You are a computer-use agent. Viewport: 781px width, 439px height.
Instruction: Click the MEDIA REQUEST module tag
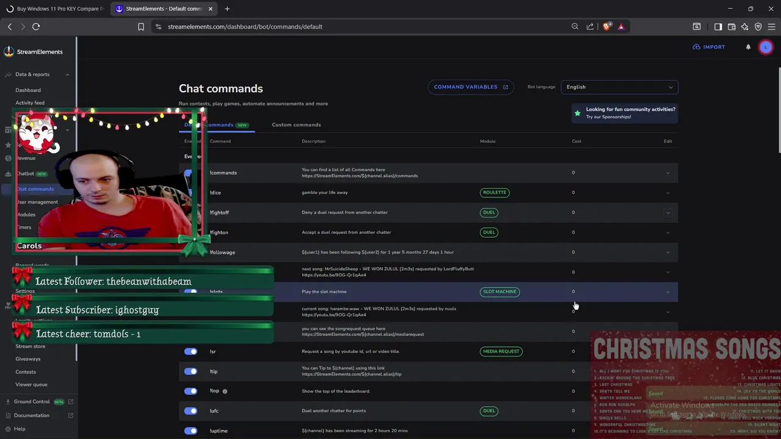coord(501,352)
